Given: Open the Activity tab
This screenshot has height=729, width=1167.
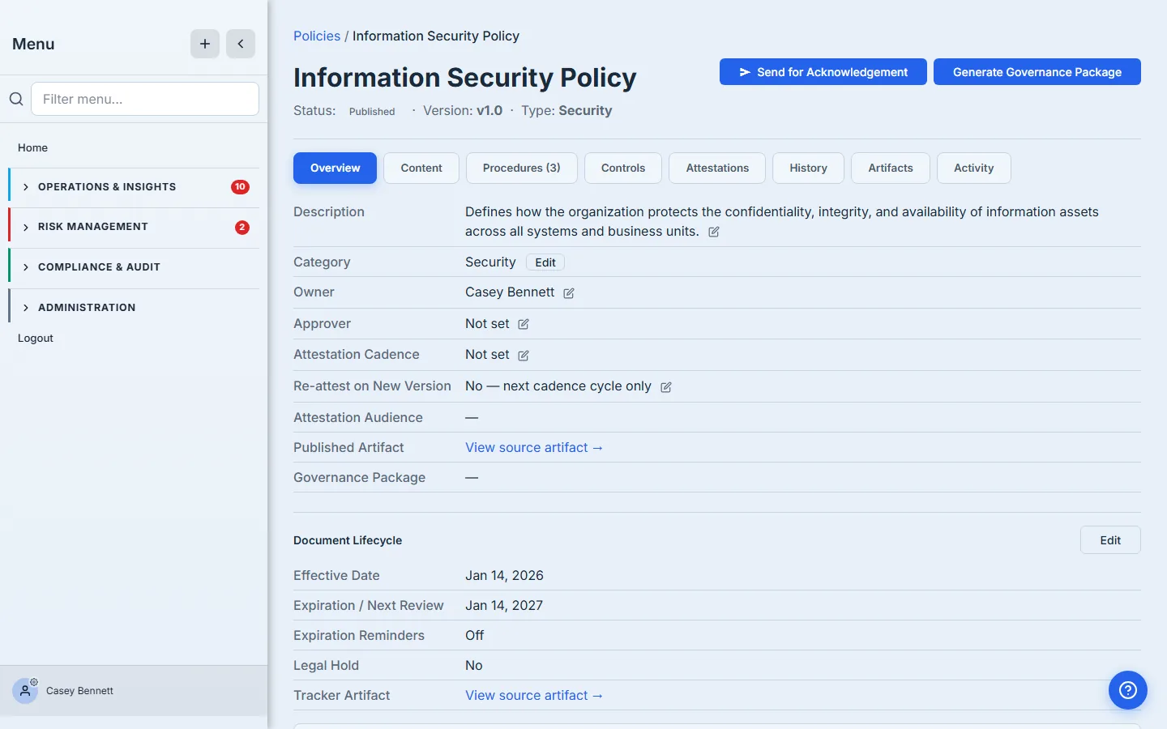Looking at the screenshot, I should click(974, 168).
